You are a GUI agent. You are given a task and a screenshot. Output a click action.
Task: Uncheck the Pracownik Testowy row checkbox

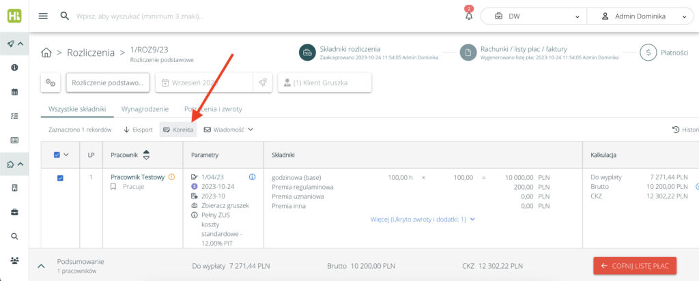tap(60, 178)
